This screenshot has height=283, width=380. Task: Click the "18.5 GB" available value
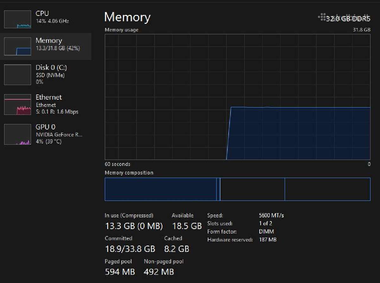(x=187, y=226)
